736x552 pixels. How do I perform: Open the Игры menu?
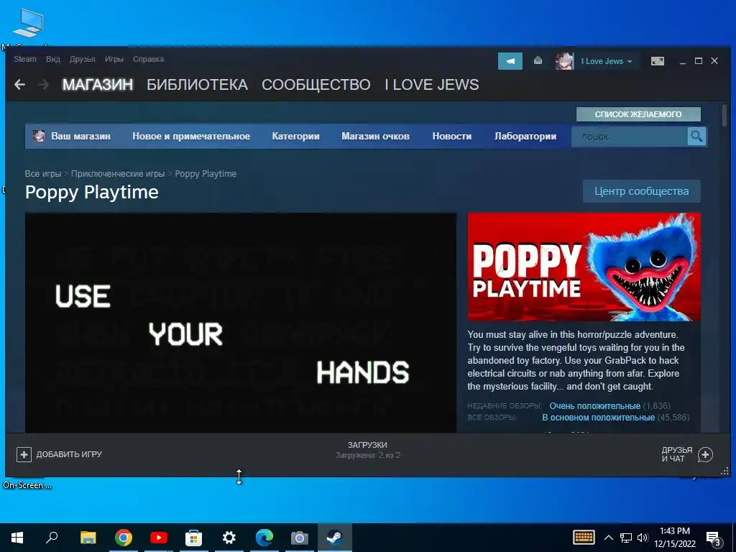[114, 59]
